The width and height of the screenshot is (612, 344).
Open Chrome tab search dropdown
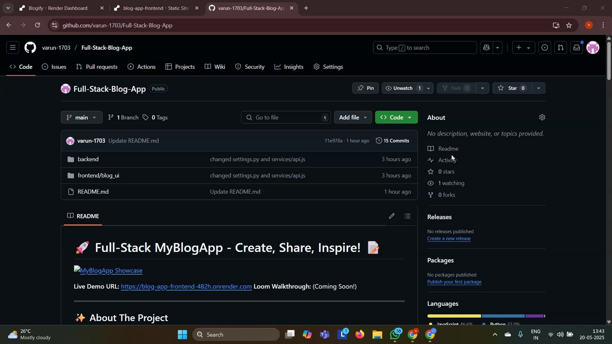point(8,8)
